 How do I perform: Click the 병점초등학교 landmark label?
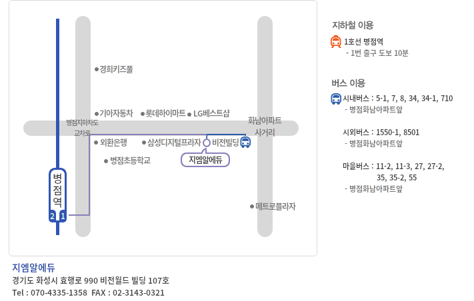(x=130, y=160)
